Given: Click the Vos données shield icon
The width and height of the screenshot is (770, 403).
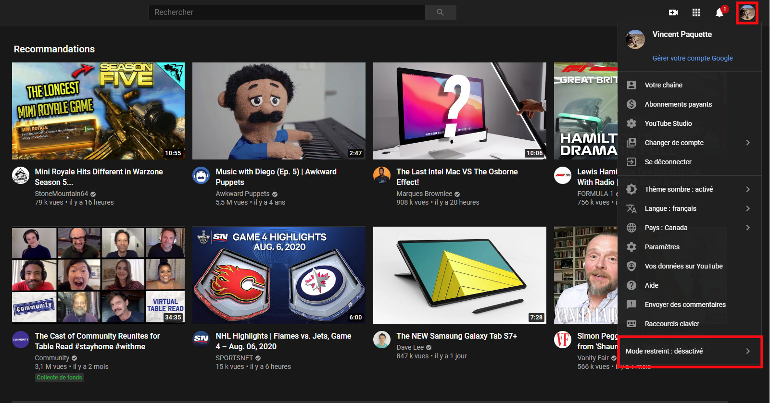Looking at the screenshot, I should pyautogui.click(x=631, y=266).
